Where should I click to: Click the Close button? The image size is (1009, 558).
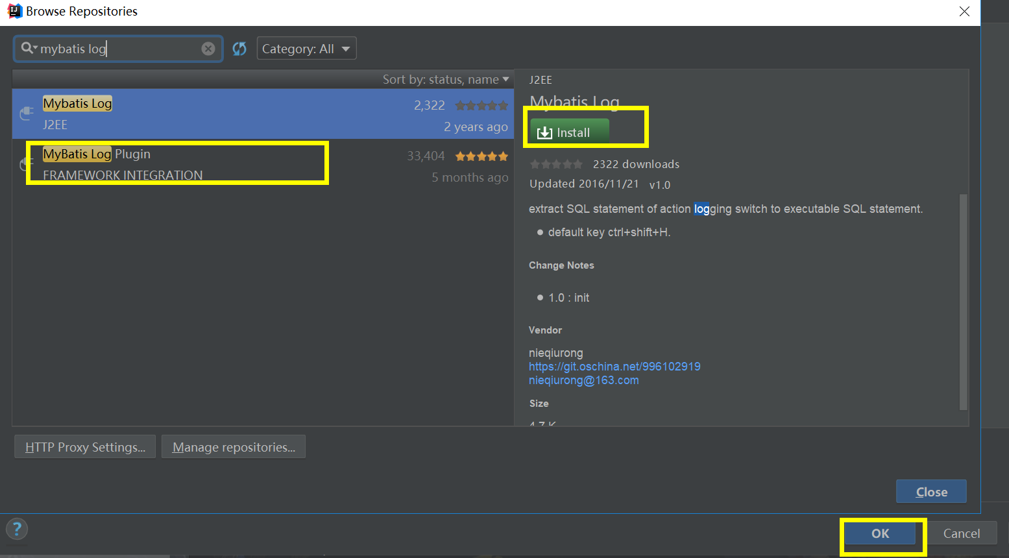[x=931, y=492]
